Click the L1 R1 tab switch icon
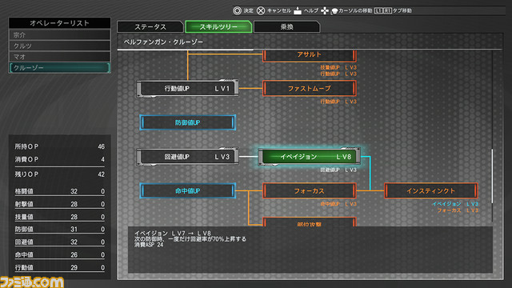Viewport: 512px width, 288px height. pos(382,10)
